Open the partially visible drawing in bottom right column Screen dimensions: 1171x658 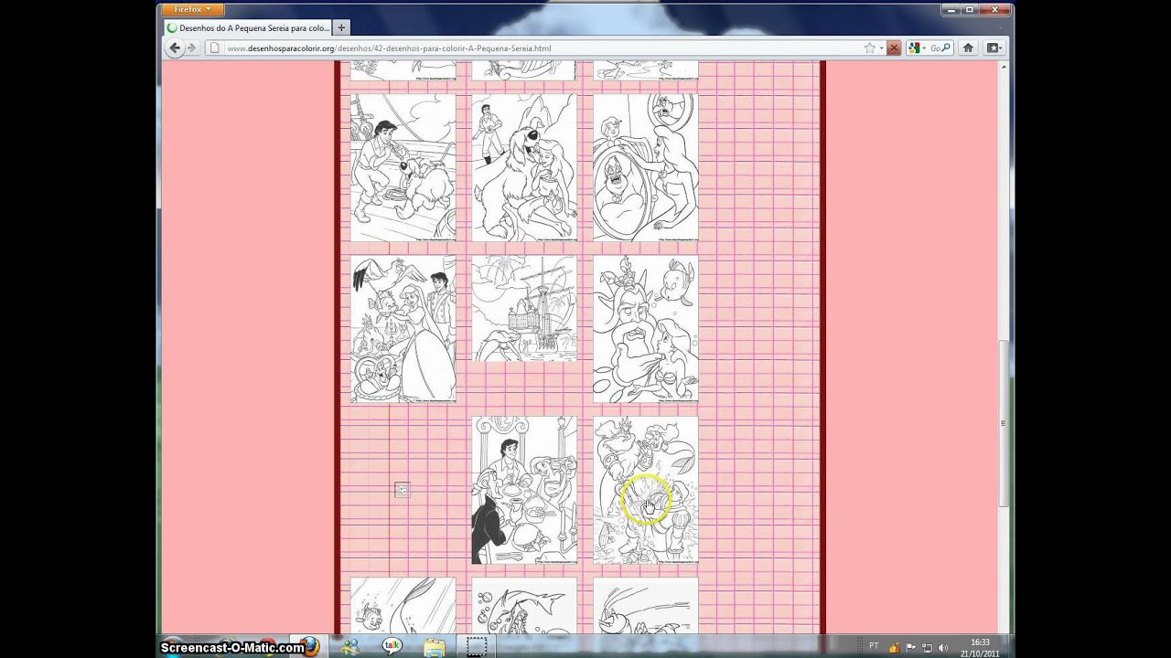click(645, 605)
